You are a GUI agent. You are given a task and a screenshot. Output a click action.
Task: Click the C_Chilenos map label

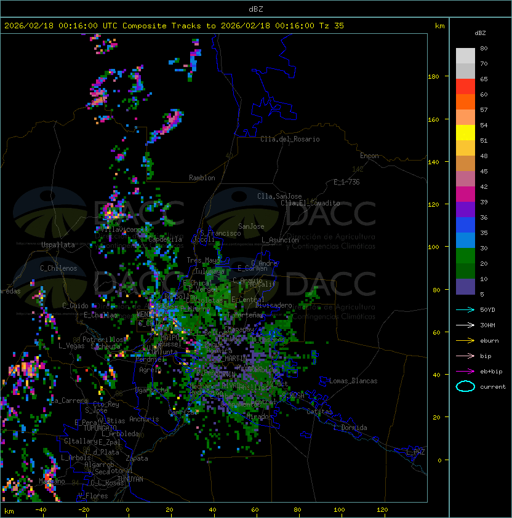coord(58,268)
